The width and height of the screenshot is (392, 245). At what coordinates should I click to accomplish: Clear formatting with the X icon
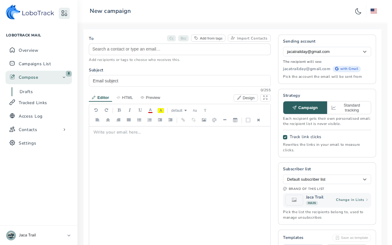click(x=258, y=120)
